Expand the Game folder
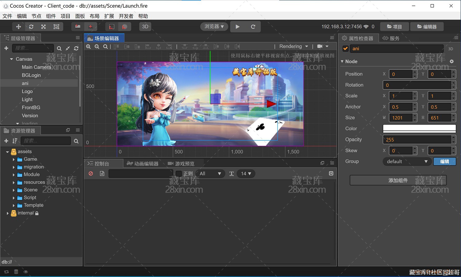The image size is (461, 277). (14, 159)
